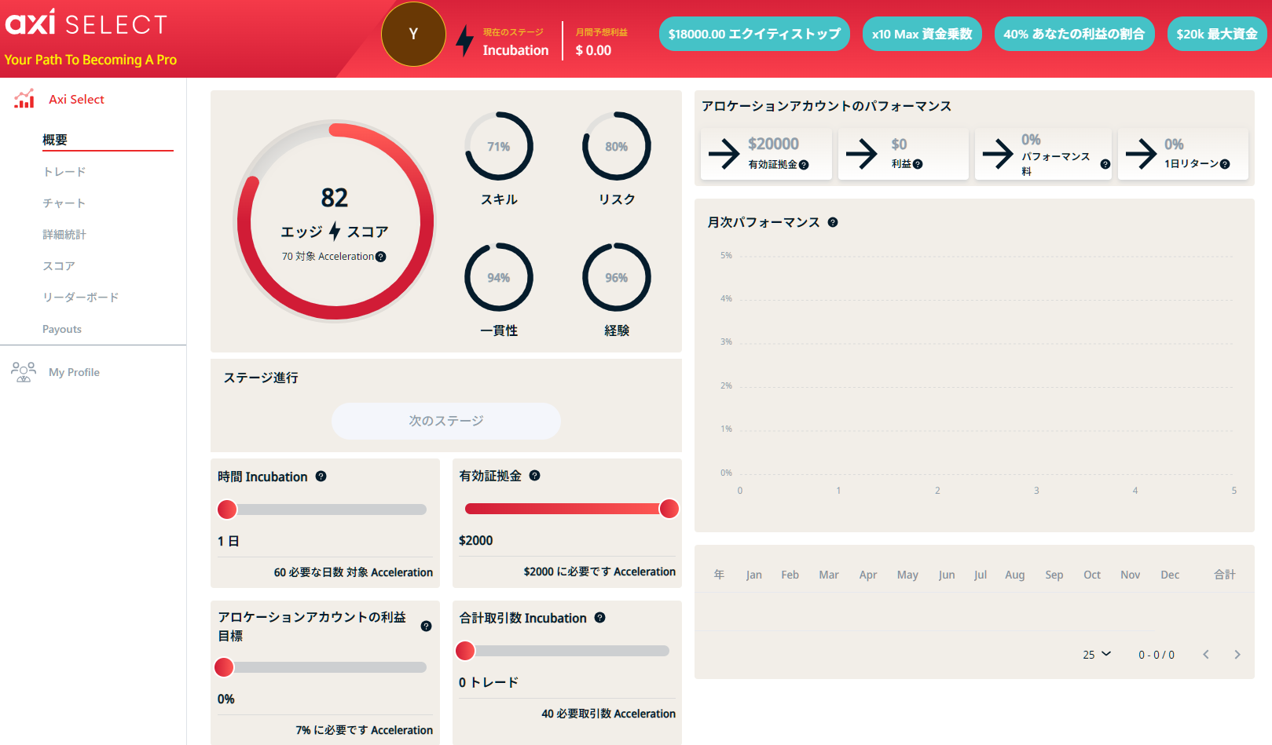Open Payouts in the sidebar

pos(62,329)
